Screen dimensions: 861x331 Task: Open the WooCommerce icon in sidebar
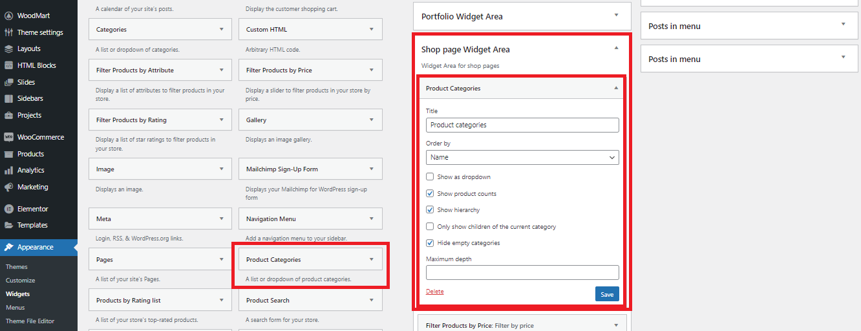pos(8,137)
